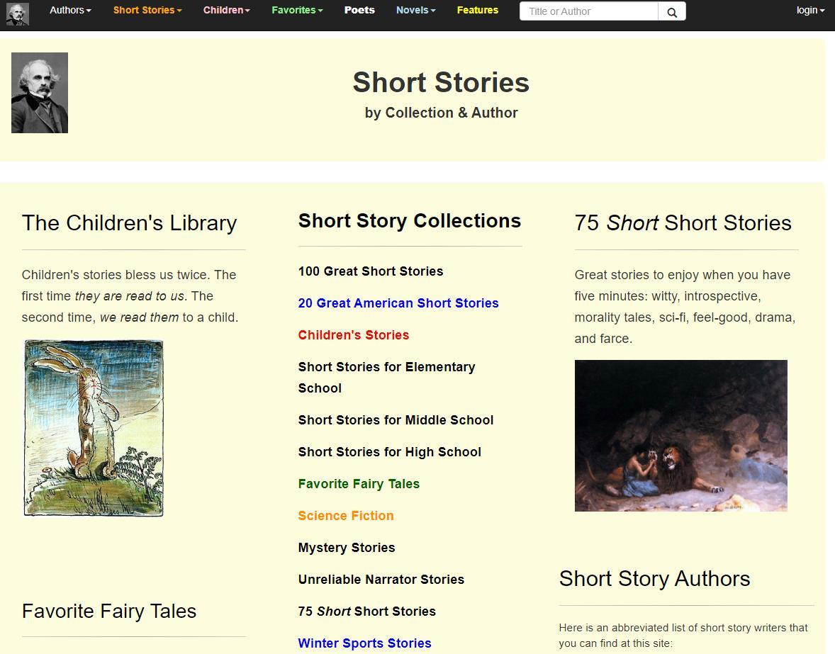
Task: Click the search magnifier button
Action: pyautogui.click(x=671, y=11)
